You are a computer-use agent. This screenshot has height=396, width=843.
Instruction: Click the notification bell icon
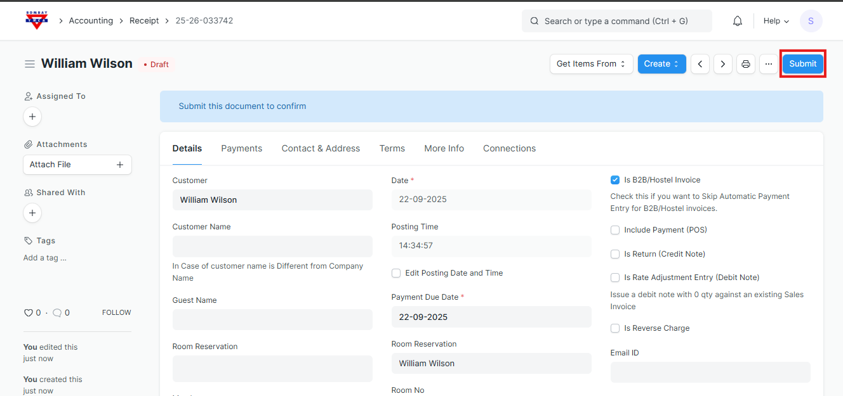(737, 21)
